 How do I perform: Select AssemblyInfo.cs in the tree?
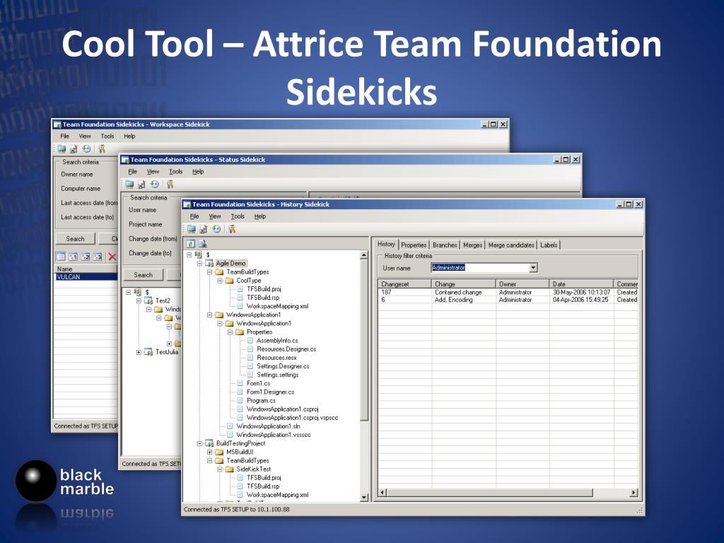[x=277, y=340]
